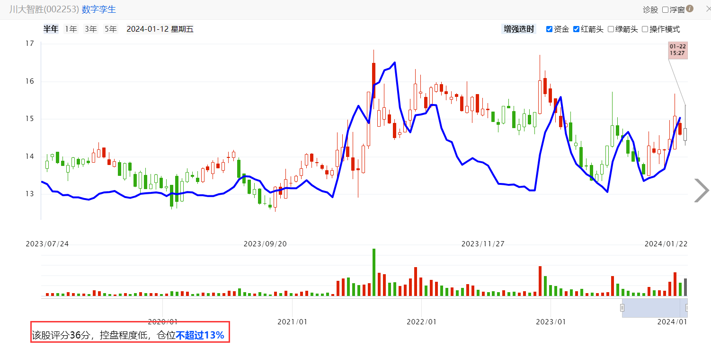
Task: Enable the 绿箭头 checkbox
Action: click(611, 29)
